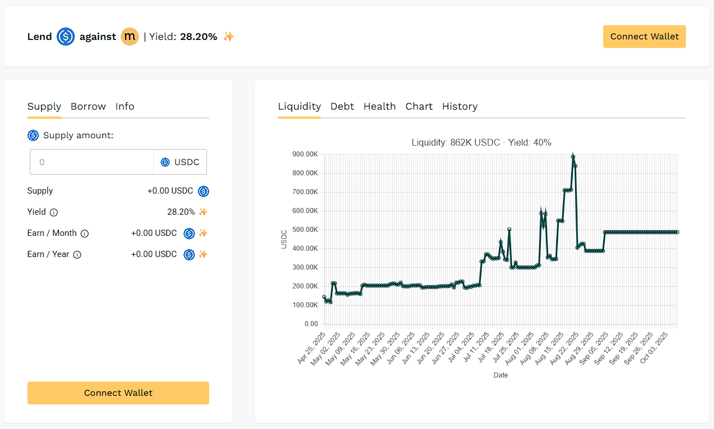Image resolution: width=714 pixels, height=429 pixels.
Task: View the History tab
Action: 460,106
